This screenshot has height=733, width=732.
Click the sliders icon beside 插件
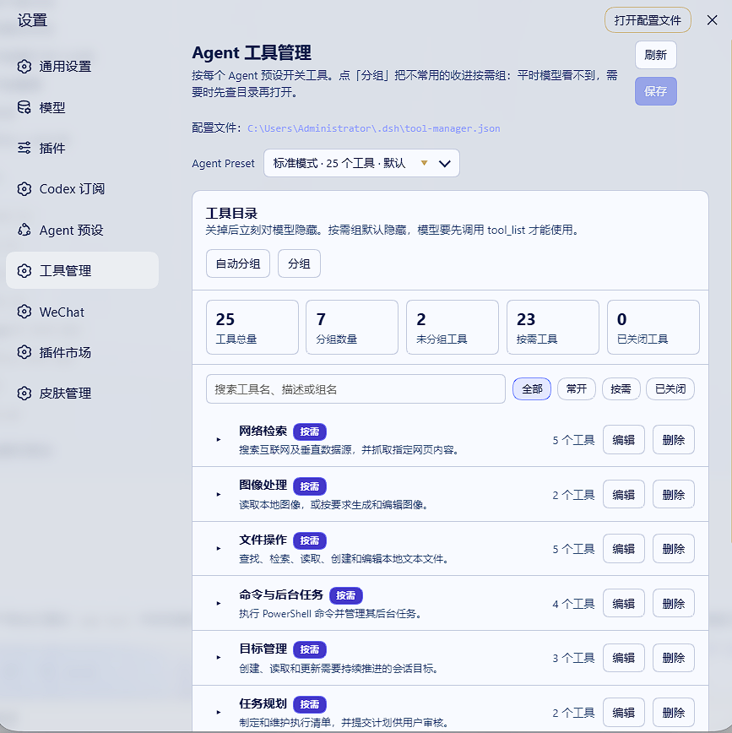pyautogui.click(x=24, y=148)
